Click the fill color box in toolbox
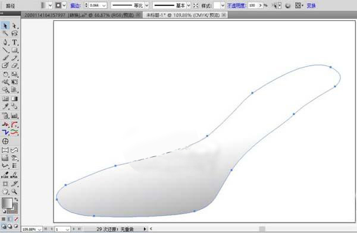Viewport: 357px width, 233px height. 7,203
